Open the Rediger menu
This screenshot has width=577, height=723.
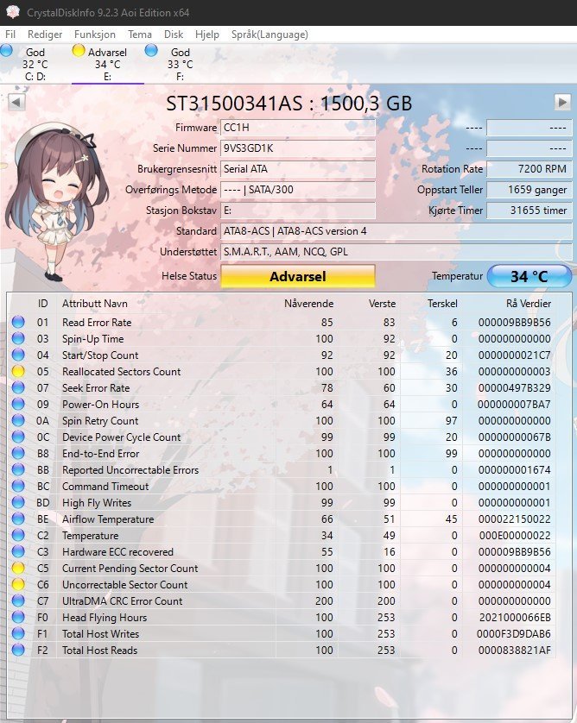(x=45, y=35)
